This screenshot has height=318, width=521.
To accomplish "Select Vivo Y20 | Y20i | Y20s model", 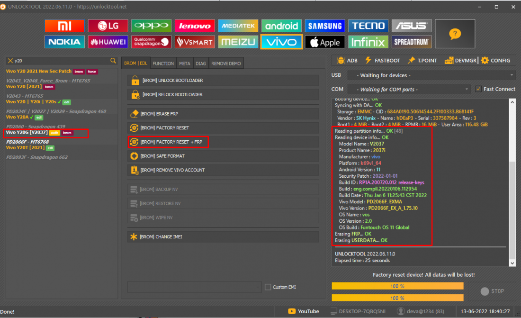I will pyautogui.click(x=31, y=102).
